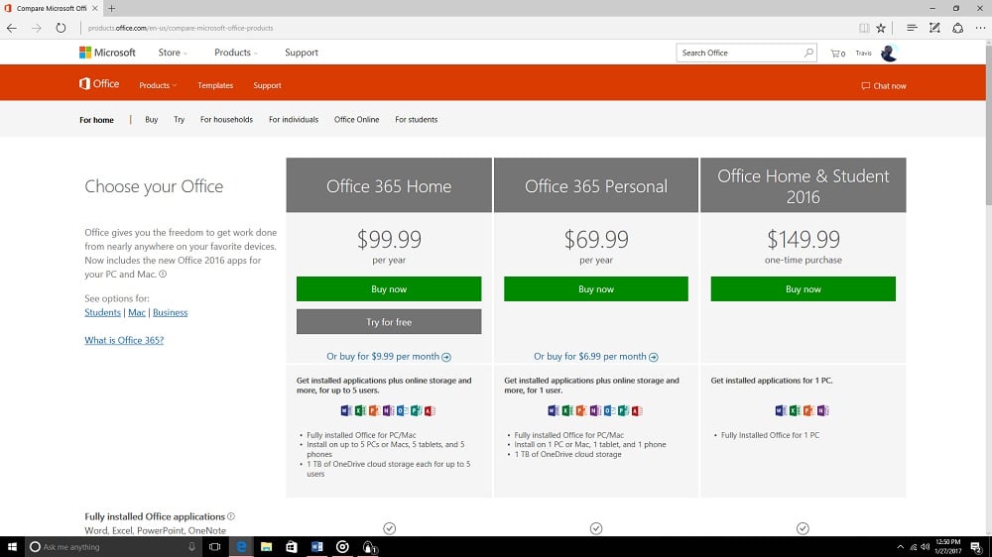Screen dimensions: 992x557
Task: Expand the Store dropdown menu
Action: click(173, 53)
